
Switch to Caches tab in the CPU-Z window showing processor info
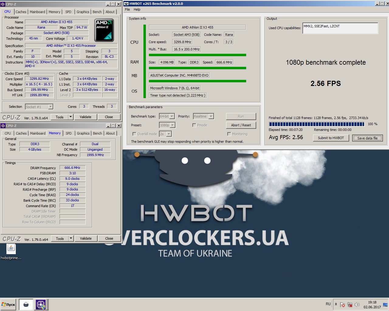(21, 12)
